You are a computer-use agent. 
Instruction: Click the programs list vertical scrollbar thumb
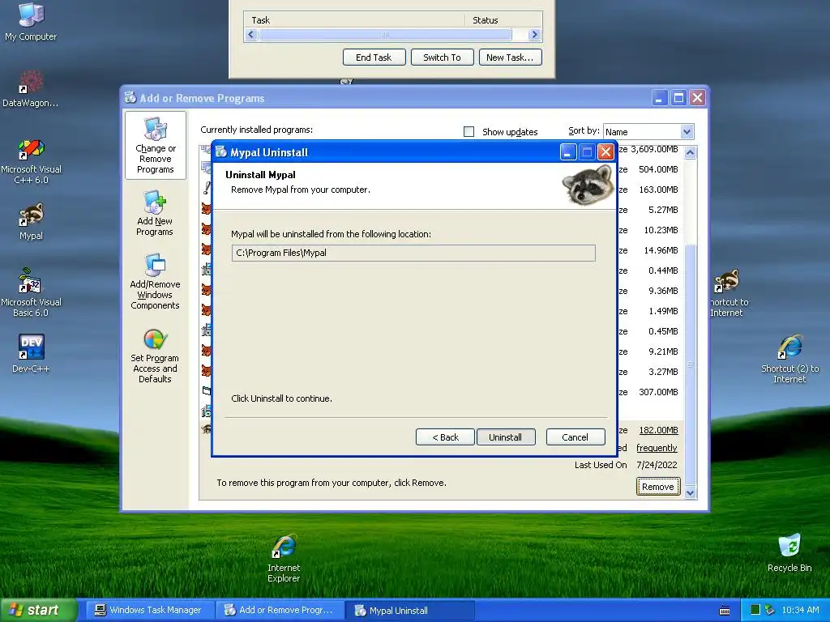690,364
